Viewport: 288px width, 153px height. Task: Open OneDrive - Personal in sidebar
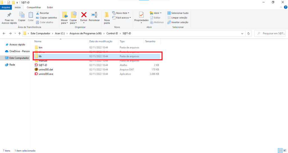(17, 51)
